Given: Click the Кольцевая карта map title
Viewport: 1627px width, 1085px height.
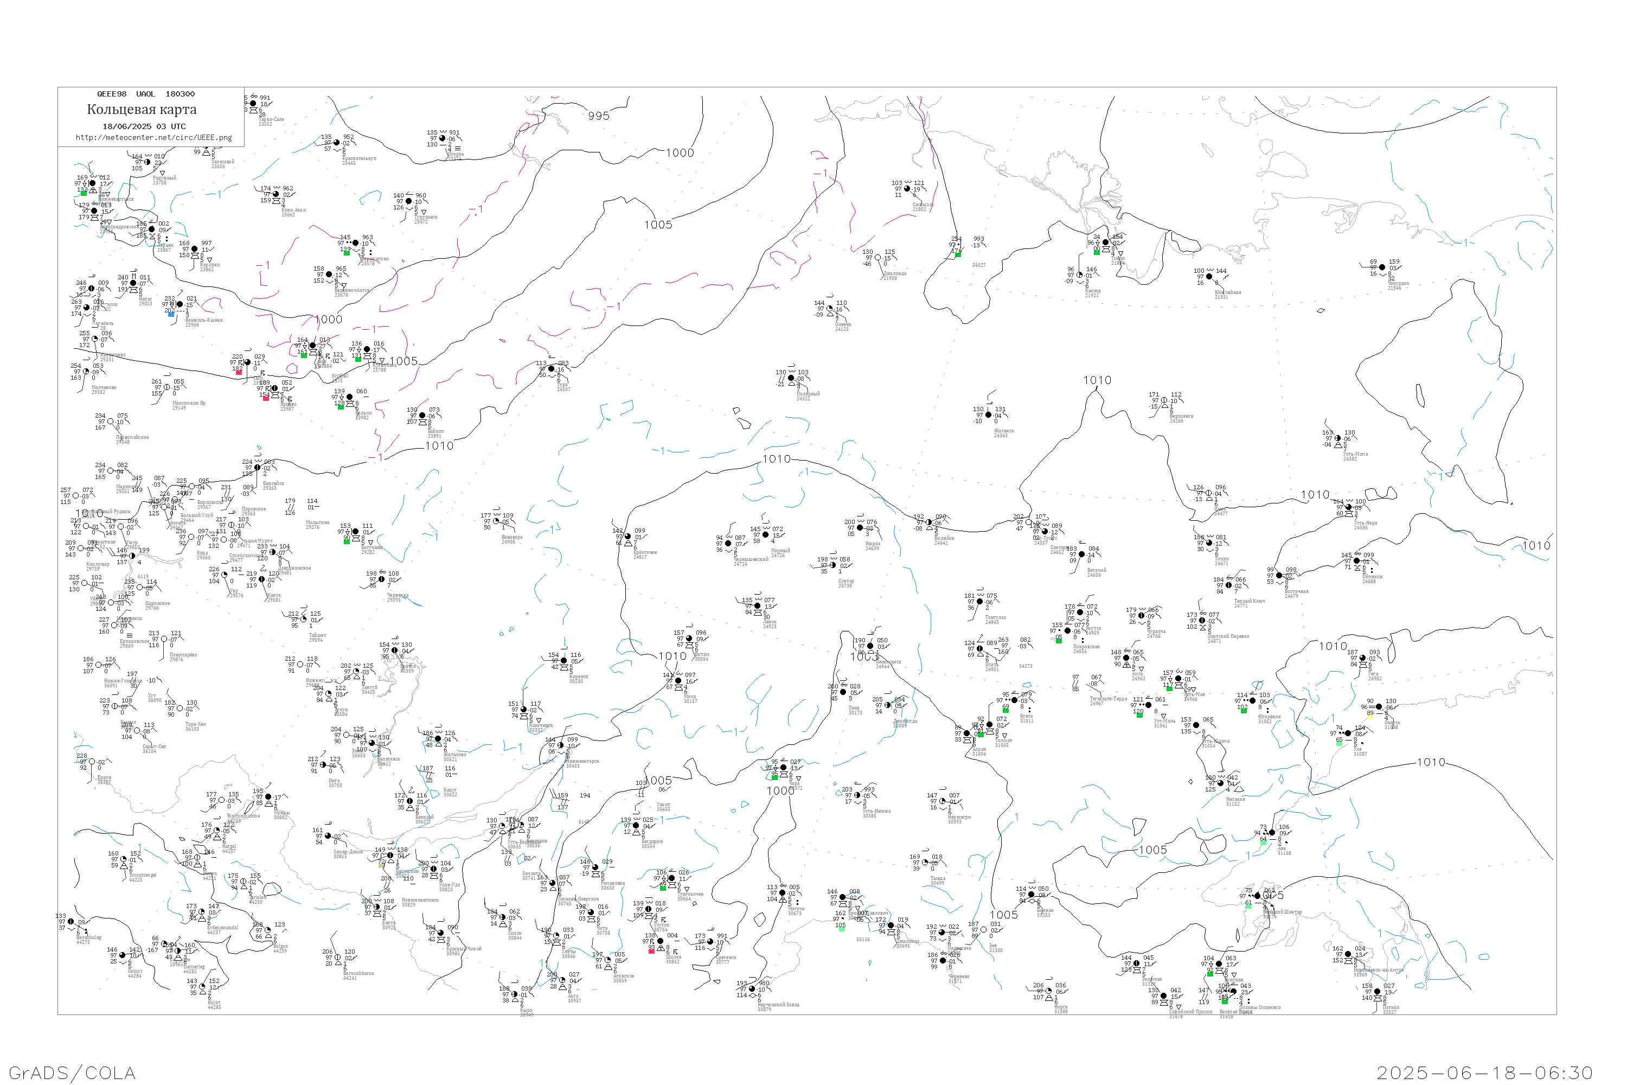Looking at the screenshot, I should point(142,110).
